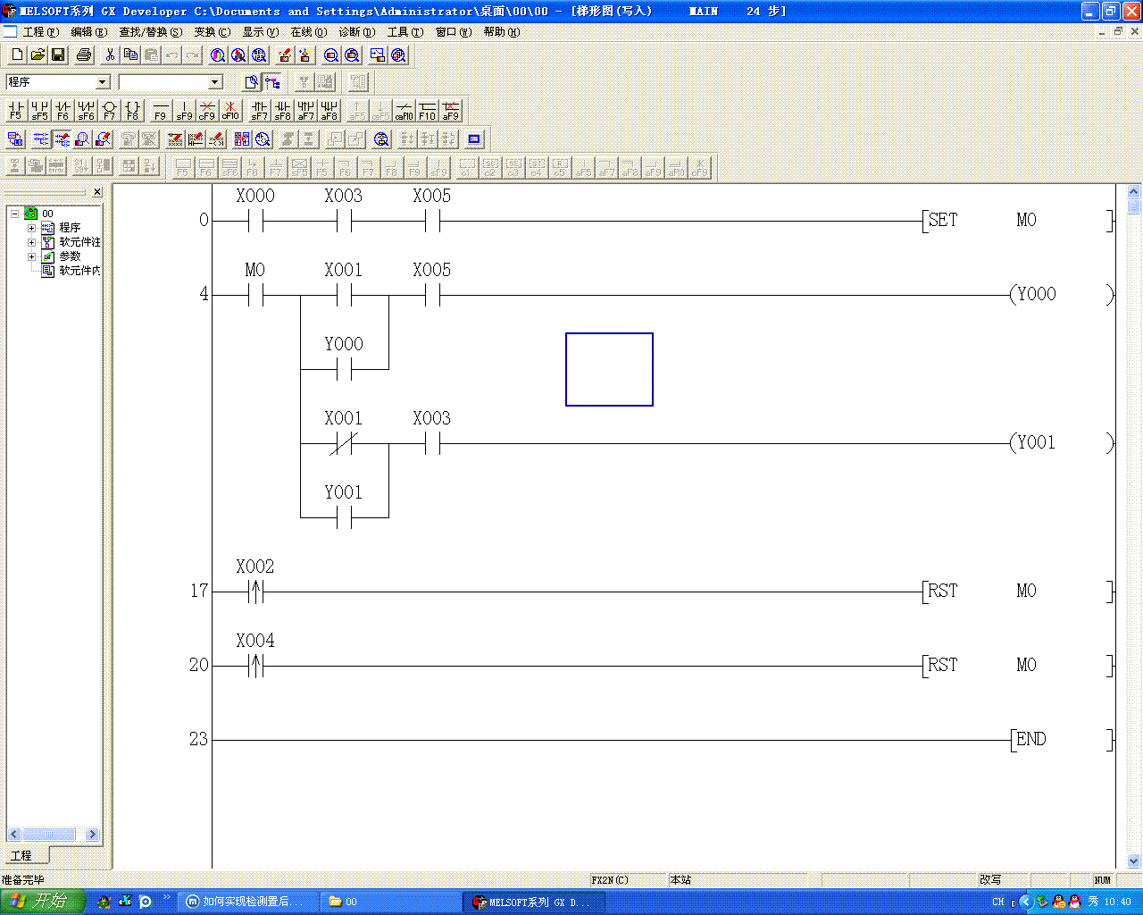
Task: Click the Save project floppy icon
Action: click(x=58, y=55)
